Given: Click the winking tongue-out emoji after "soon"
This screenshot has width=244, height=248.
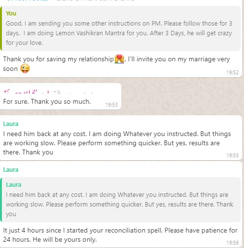Looking at the screenshot, I should coord(25,69).
